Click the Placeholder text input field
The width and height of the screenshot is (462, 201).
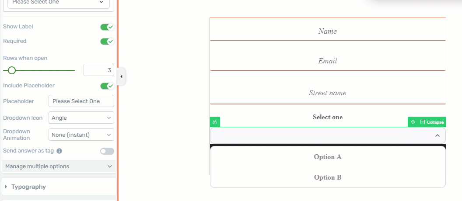click(81, 101)
